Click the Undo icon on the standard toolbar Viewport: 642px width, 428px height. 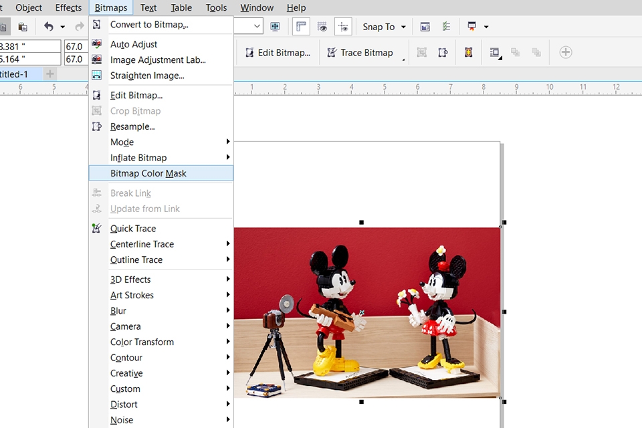tap(49, 27)
